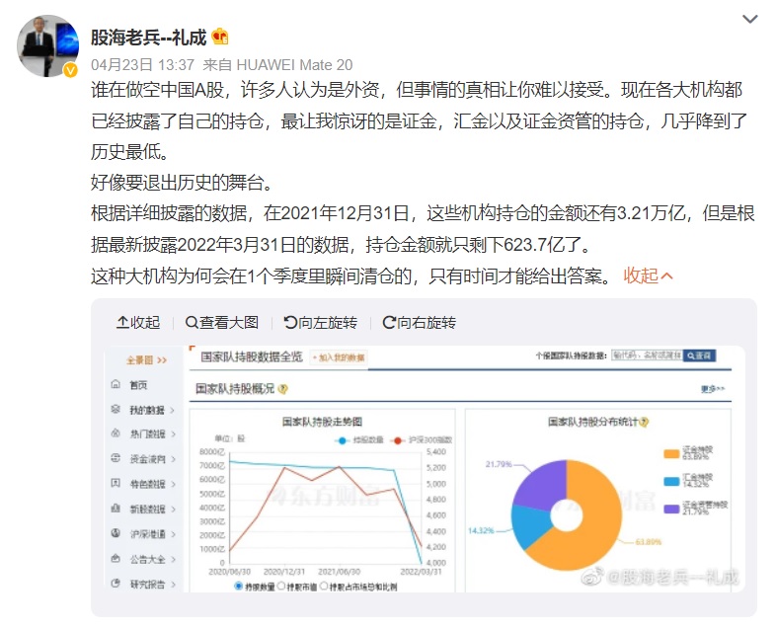Open the post options chevron menu

[x=749, y=20]
